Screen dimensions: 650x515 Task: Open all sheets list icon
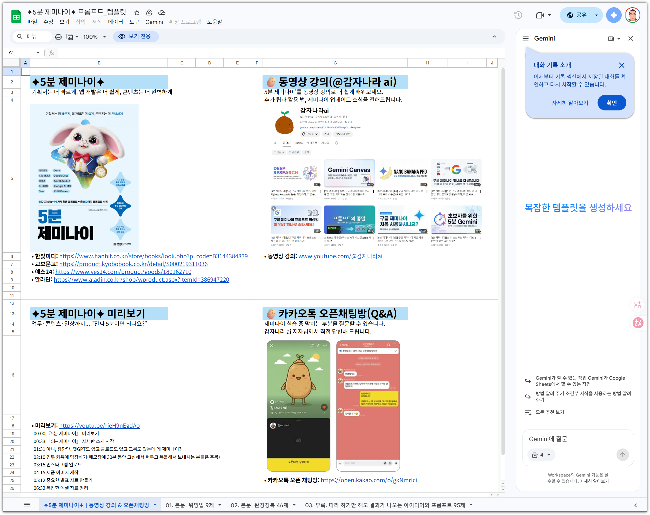27,505
